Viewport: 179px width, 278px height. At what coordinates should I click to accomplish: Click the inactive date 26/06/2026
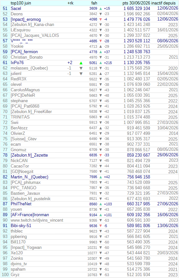click(x=168, y=155)
